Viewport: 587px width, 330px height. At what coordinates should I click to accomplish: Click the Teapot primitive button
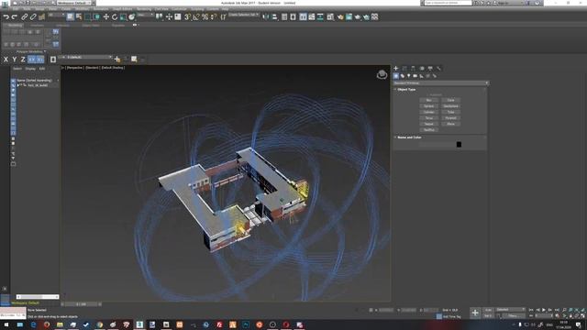pos(428,124)
